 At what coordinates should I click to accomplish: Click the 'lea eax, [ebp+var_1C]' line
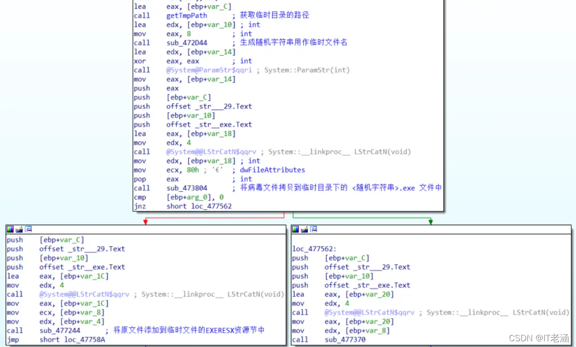(58, 276)
